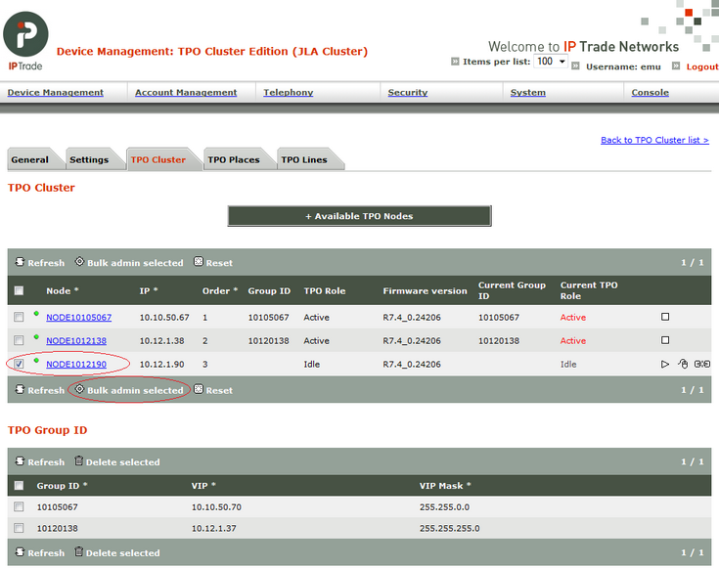Stop node NODE10105067 using square icon
The image size is (719, 568).
[665, 317]
